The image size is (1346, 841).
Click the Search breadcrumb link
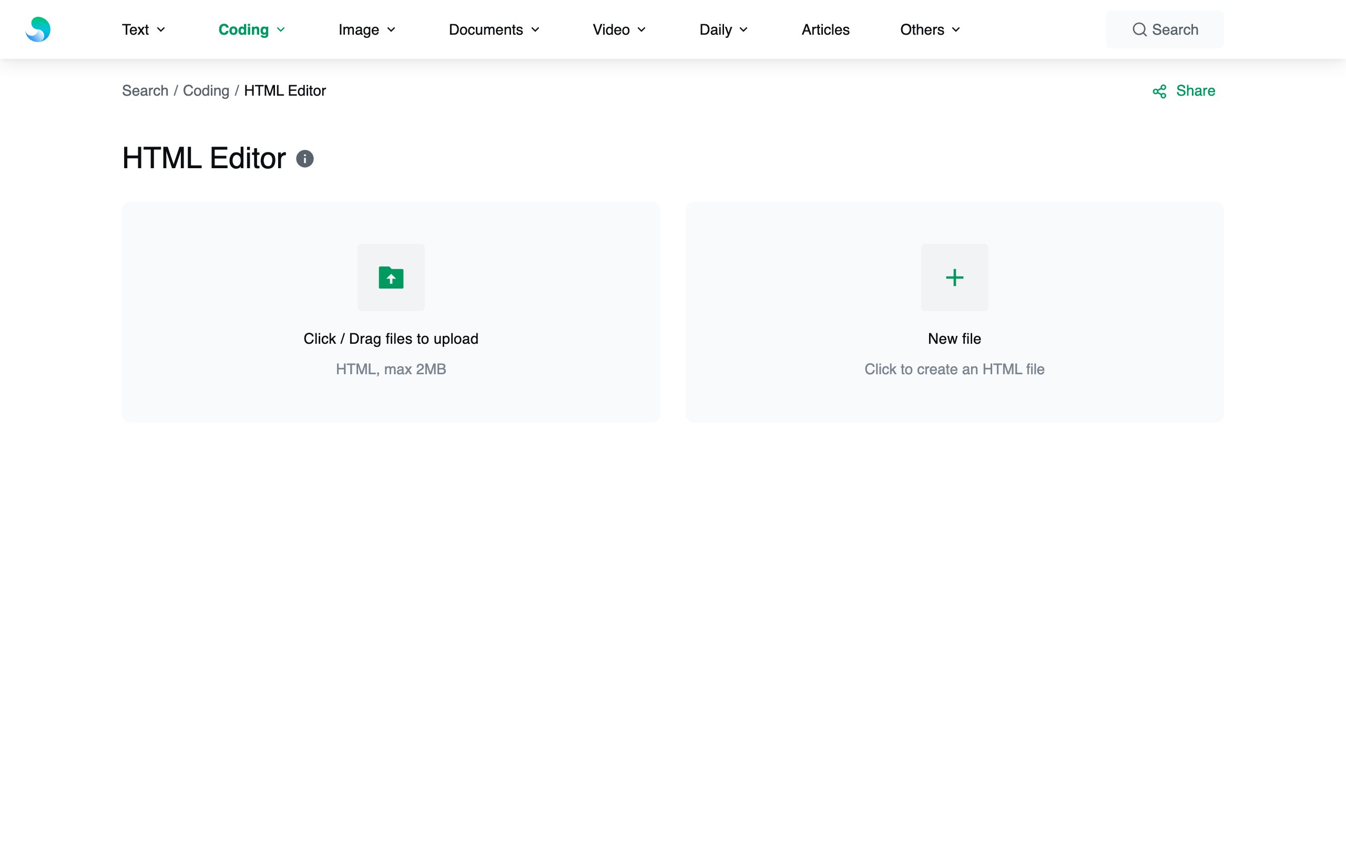point(145,90)
